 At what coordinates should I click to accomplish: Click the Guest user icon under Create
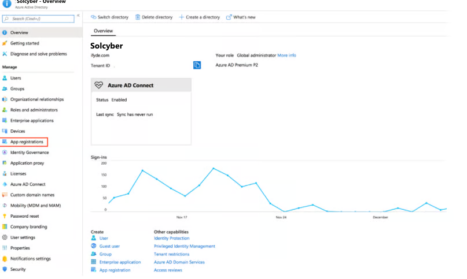(94, 246)
